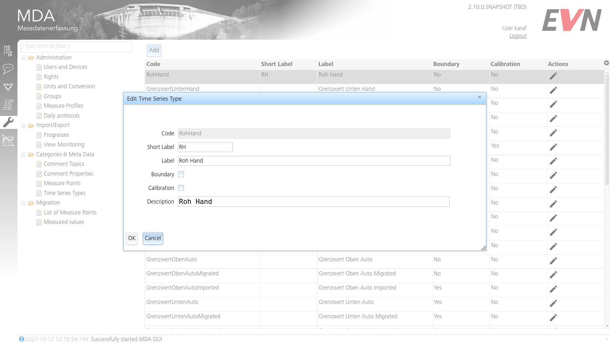Toggle the Boundary checkbox for visible row
Viewport: 610px width, 343px height.
click(181, 174)
